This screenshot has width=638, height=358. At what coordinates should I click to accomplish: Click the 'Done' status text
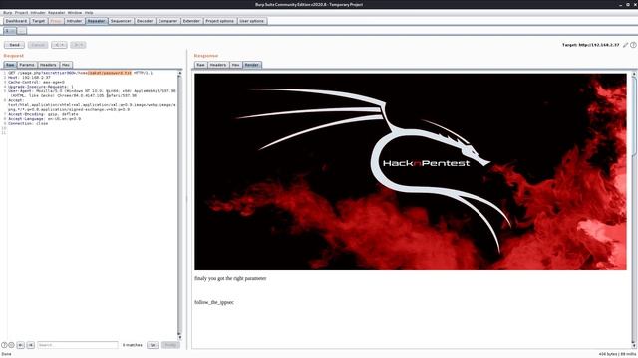tap(7, 354)
